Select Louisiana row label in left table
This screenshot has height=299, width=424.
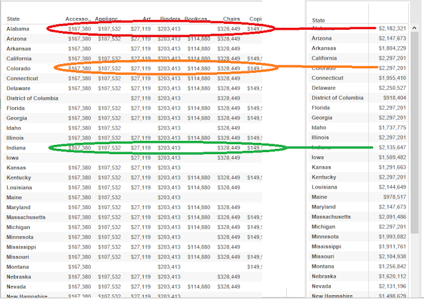[19, 187]
